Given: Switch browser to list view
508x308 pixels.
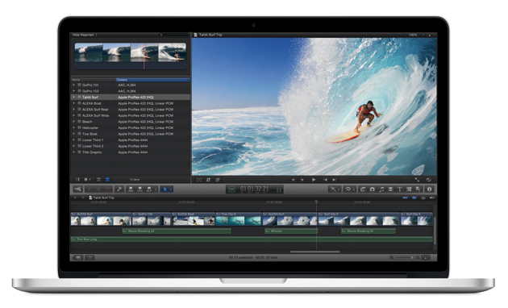Looking at the screenshot, I should pos(107,180).
